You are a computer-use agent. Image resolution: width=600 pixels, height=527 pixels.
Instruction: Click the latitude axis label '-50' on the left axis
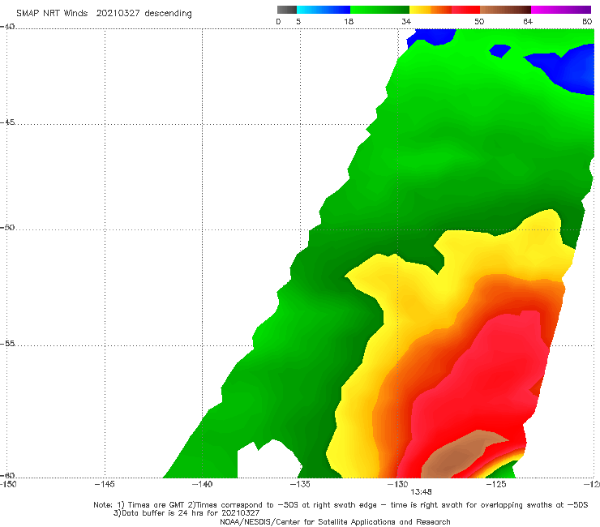pos(7,227)
